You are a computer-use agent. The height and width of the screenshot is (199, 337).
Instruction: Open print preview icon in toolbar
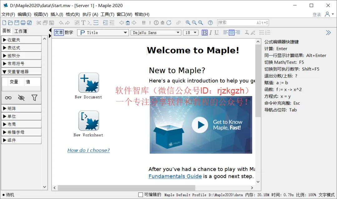[29, 23]
